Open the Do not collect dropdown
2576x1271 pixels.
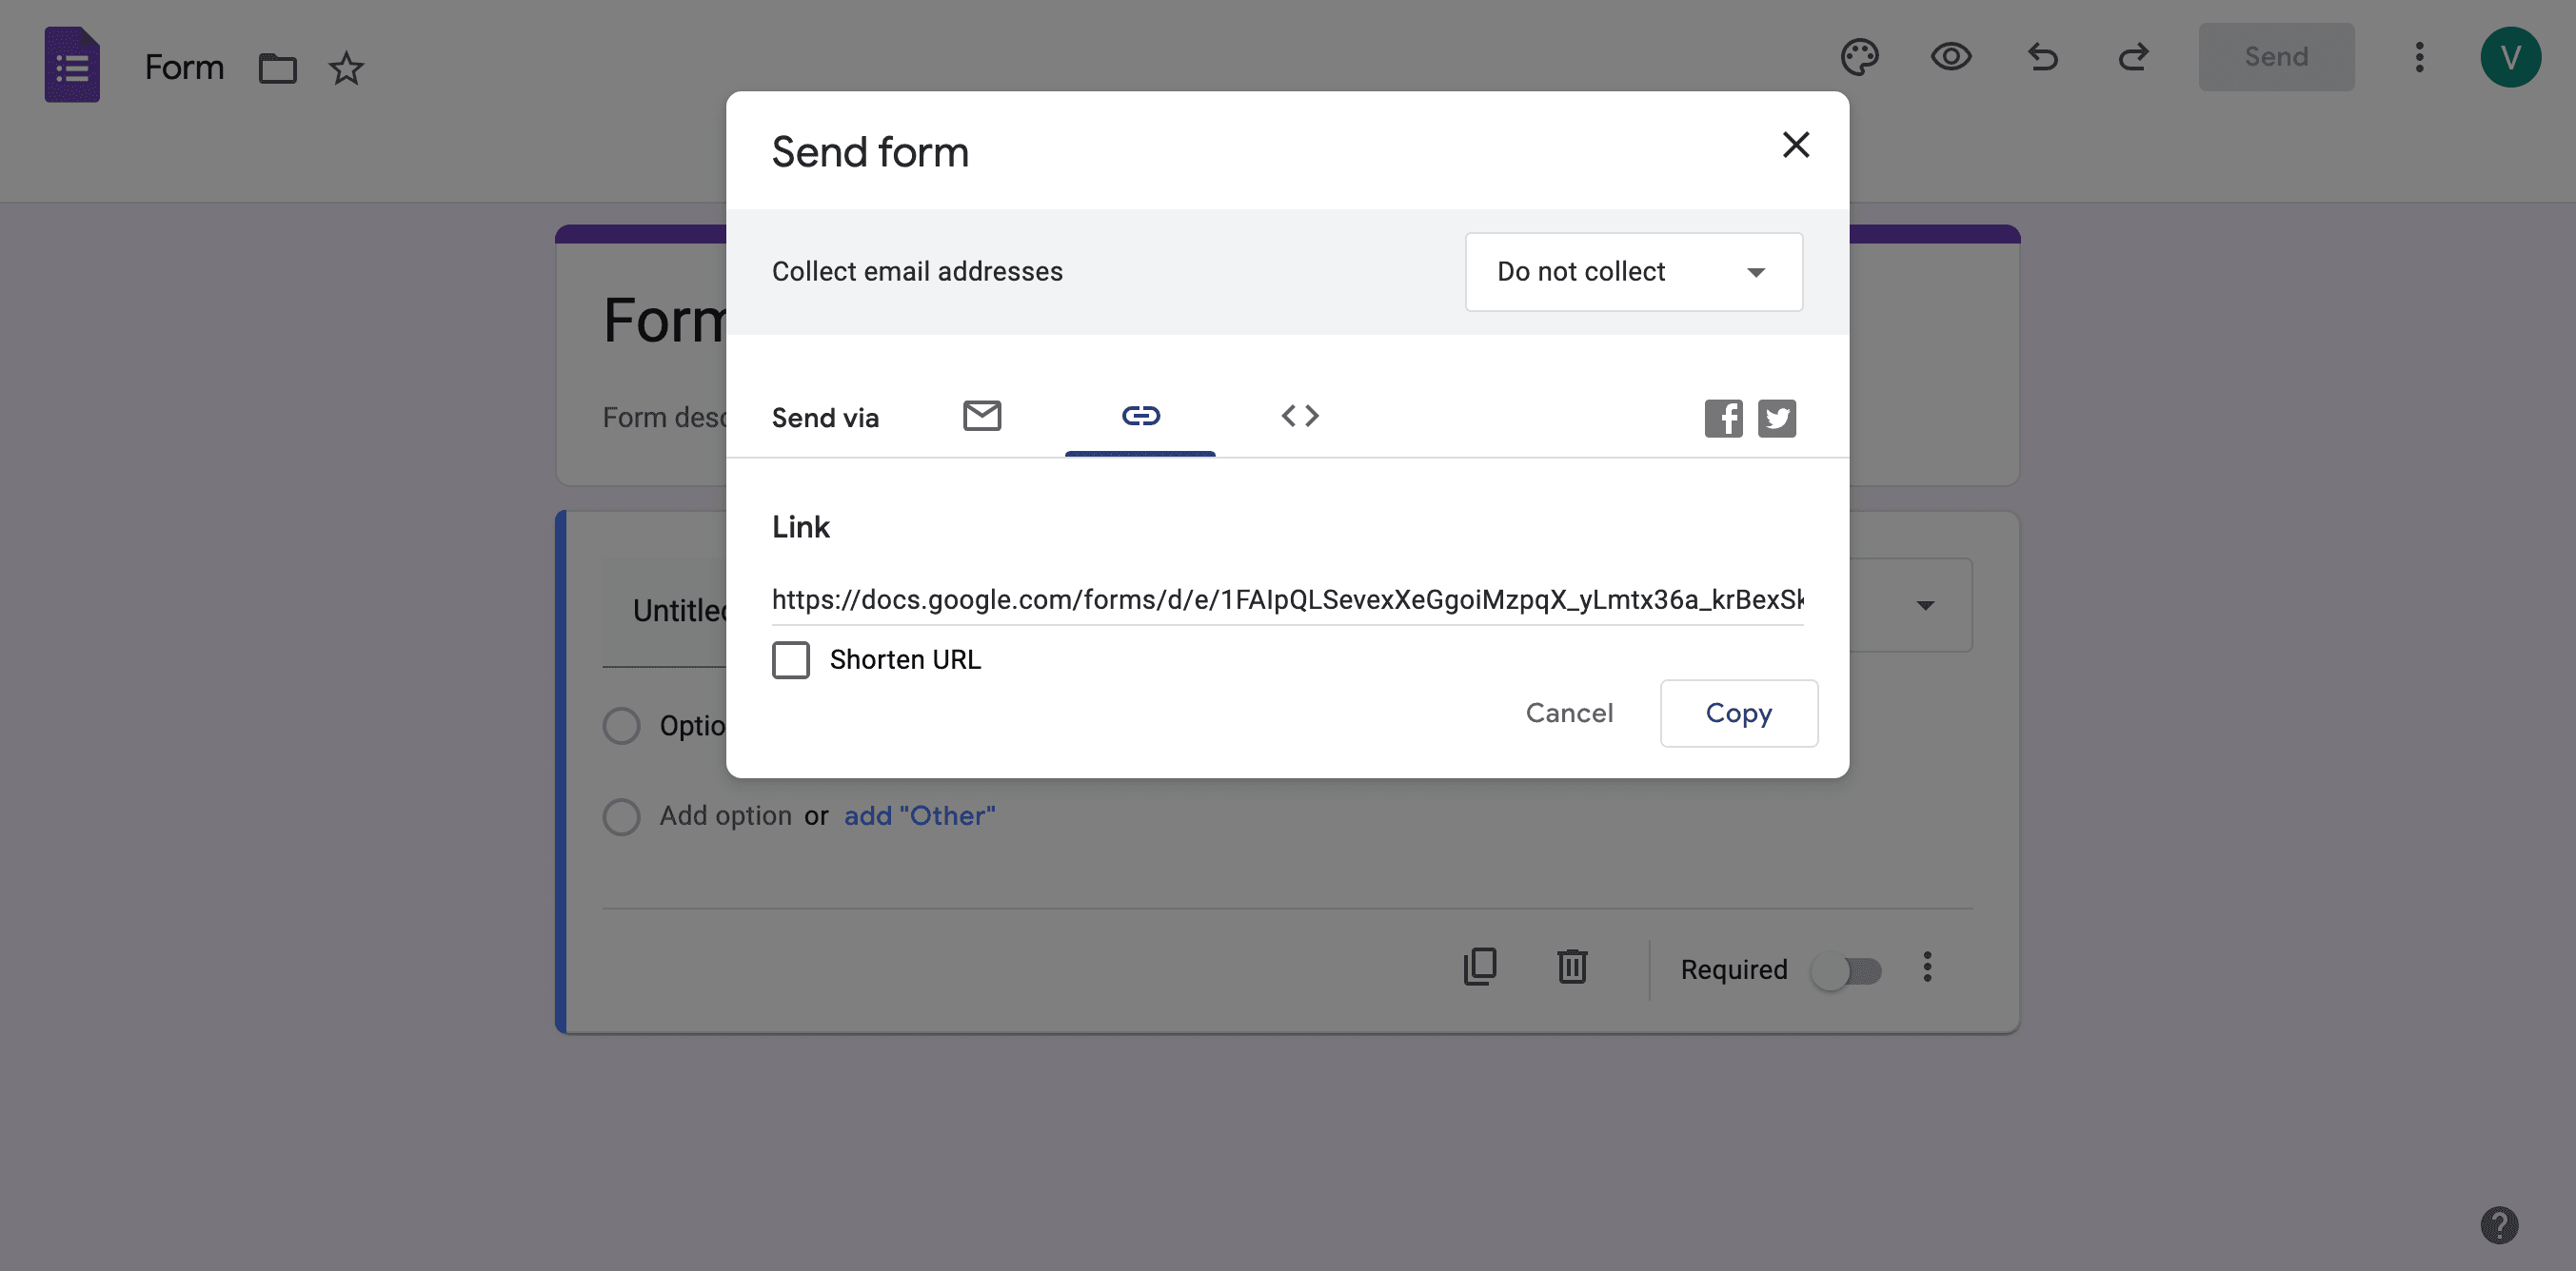tap(1633, 272)
